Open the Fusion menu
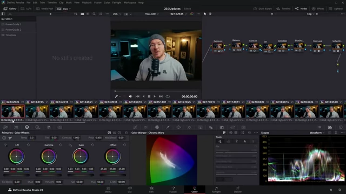This screenshot has width=346, height=194. click(x=98, y=3)
